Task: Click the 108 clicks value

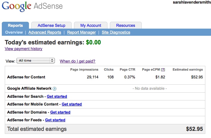Action: tap(110, 77)
